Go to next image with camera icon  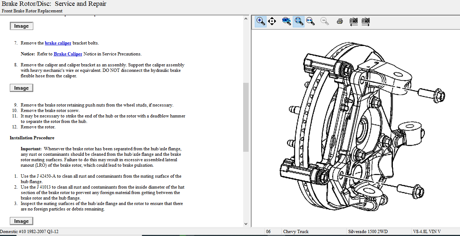pyautogui.click(x=365, y=22)
